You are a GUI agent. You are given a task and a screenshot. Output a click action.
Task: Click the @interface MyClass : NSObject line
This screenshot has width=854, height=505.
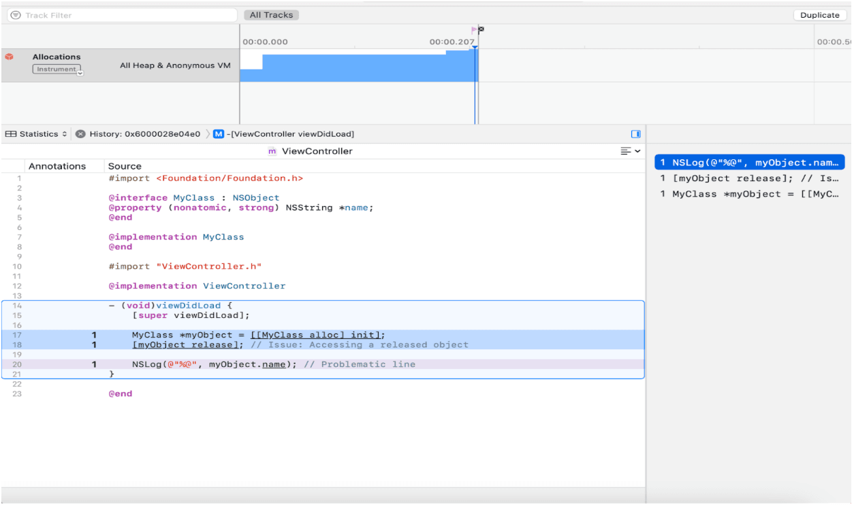[x=194, y=198]
